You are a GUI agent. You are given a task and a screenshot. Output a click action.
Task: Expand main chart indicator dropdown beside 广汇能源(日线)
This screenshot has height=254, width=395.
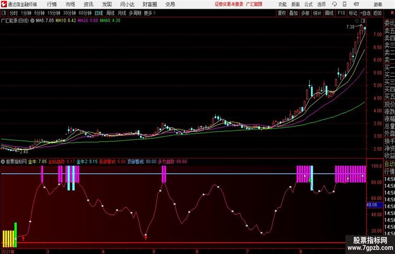coord(32,21)
